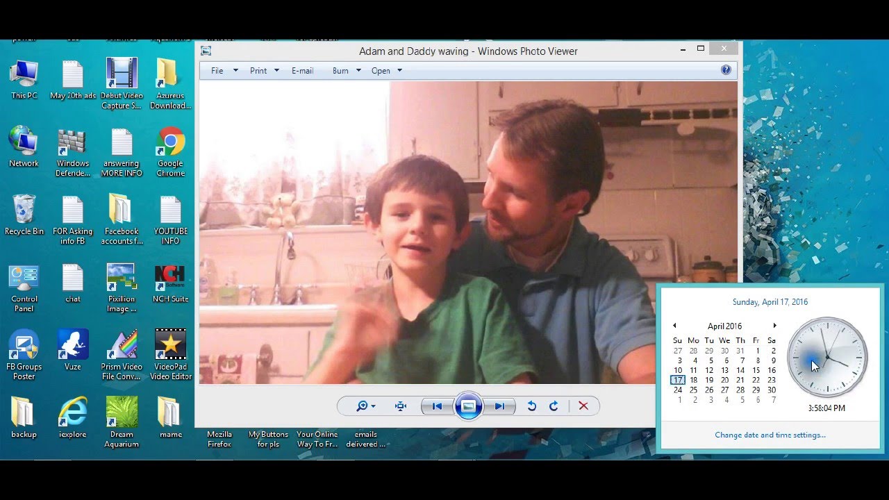Expand the Burn dropdown arrow
The width and height of the screenshot is (889, 500).
[x=358, y=71]
